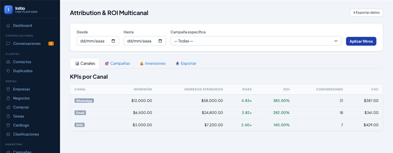Click the 140.00% ROI value
Screen dimensions: 393x153
(x=282, y=125)
